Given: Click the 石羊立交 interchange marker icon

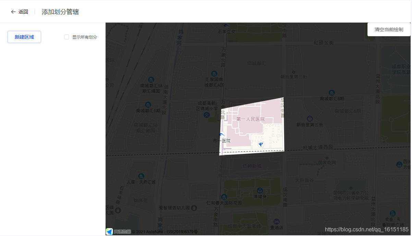Looking at the screenshot, I should (x=226, y=26).
